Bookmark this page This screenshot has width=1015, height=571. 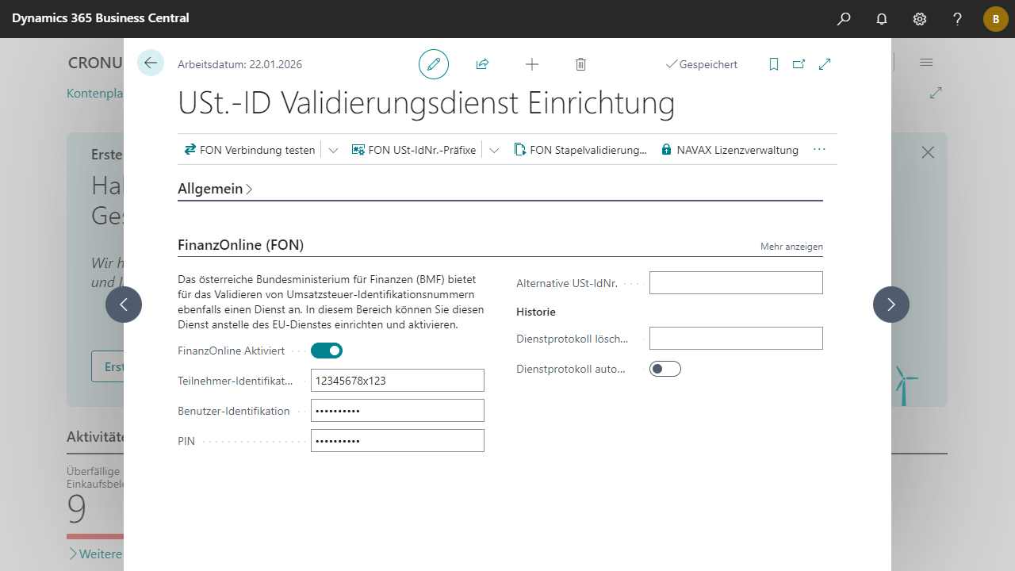pyautogui.click(x=774, y=64)
